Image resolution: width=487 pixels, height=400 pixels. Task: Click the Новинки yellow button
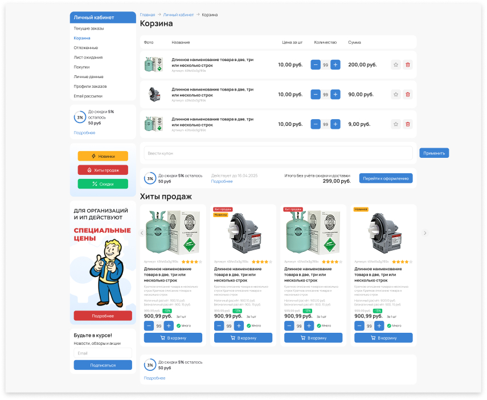[x=103, y=156]
